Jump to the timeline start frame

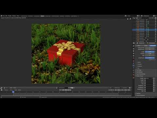point(62,90)
